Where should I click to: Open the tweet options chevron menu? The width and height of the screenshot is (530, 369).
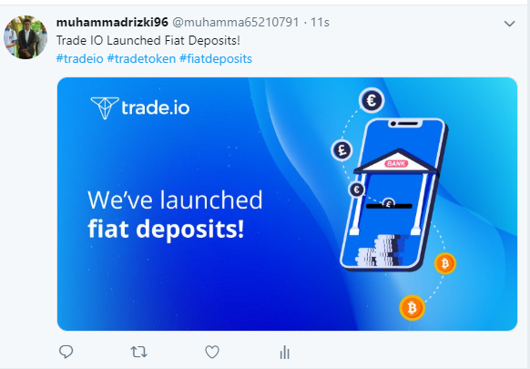coord(509,24)
